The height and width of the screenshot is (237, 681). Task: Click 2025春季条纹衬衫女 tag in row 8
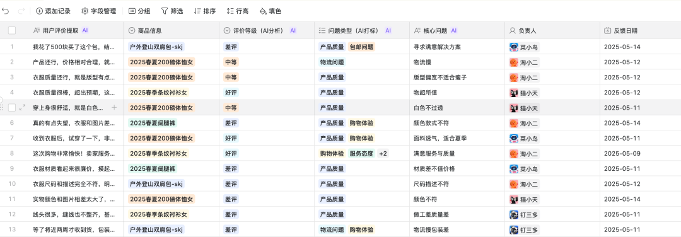tap(158, 153)
